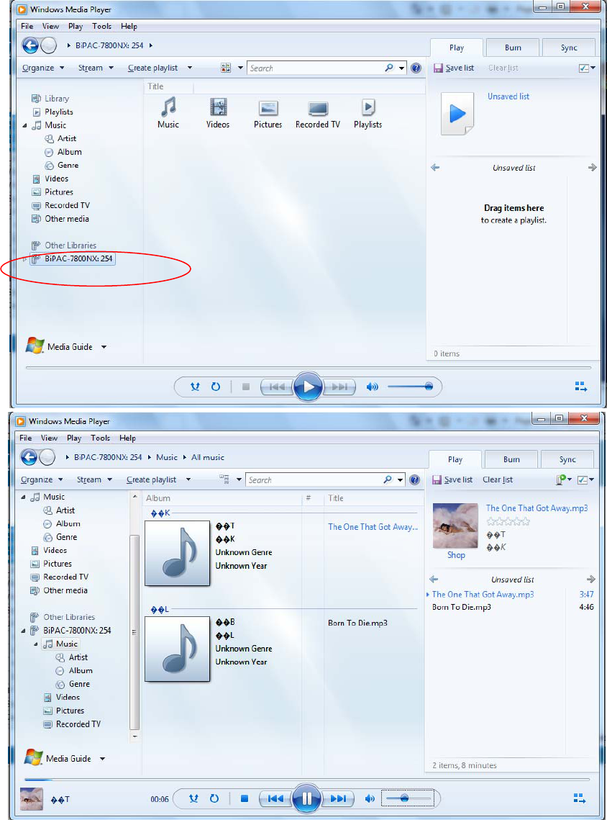Click The One That Got Away title in library
Image resolution: width=607 pixels, height=820 pixels.
(373, 527)
